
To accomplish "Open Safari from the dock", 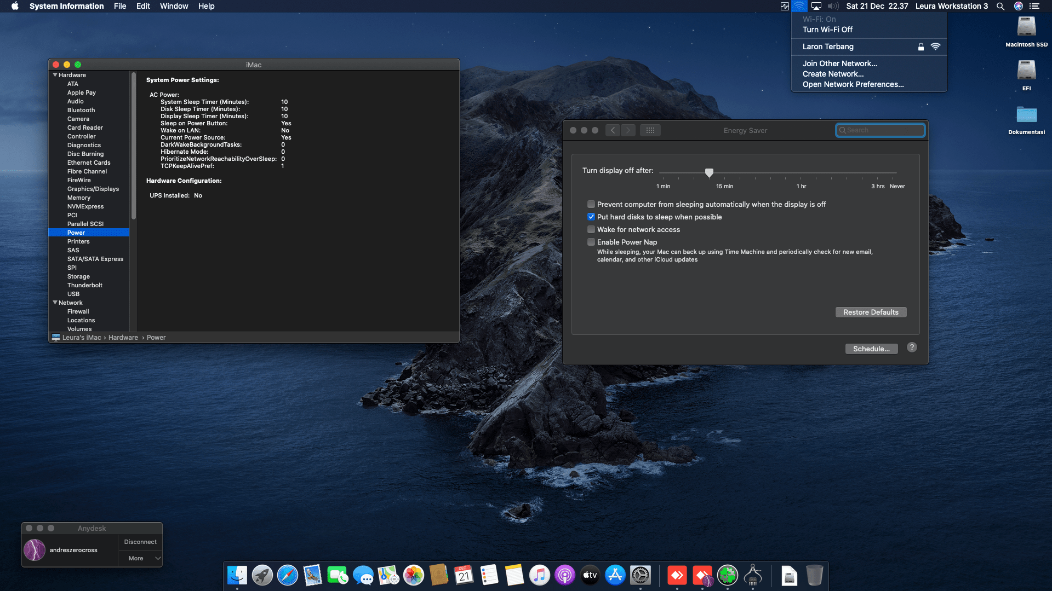I will click(287, 575).
